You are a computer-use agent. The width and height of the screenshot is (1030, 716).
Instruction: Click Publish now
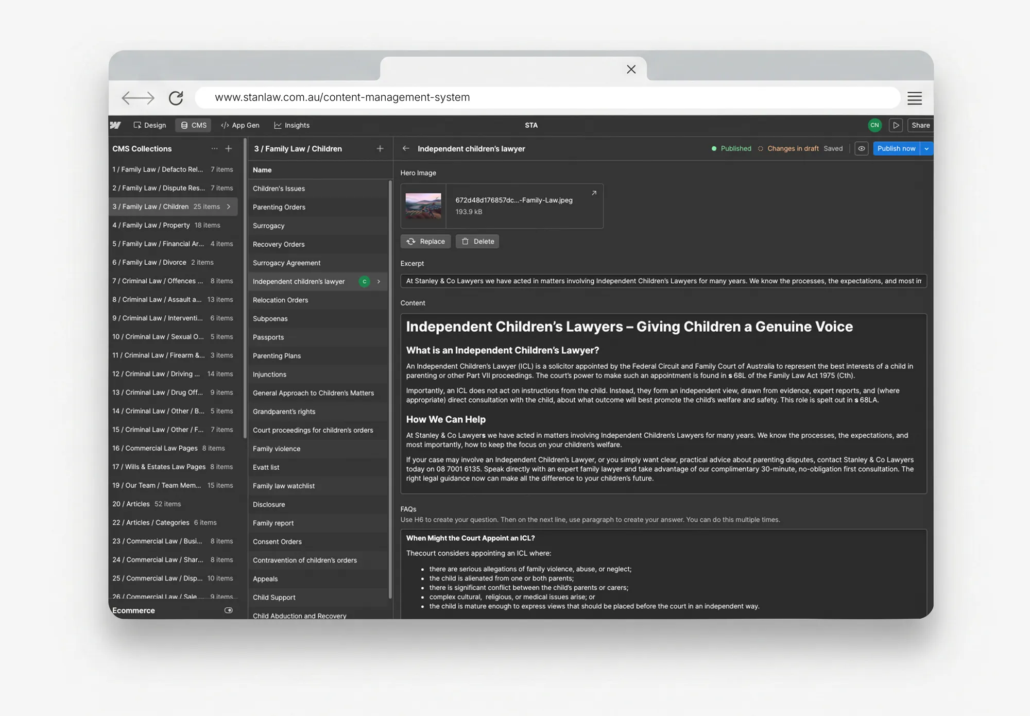click(896, 148)
